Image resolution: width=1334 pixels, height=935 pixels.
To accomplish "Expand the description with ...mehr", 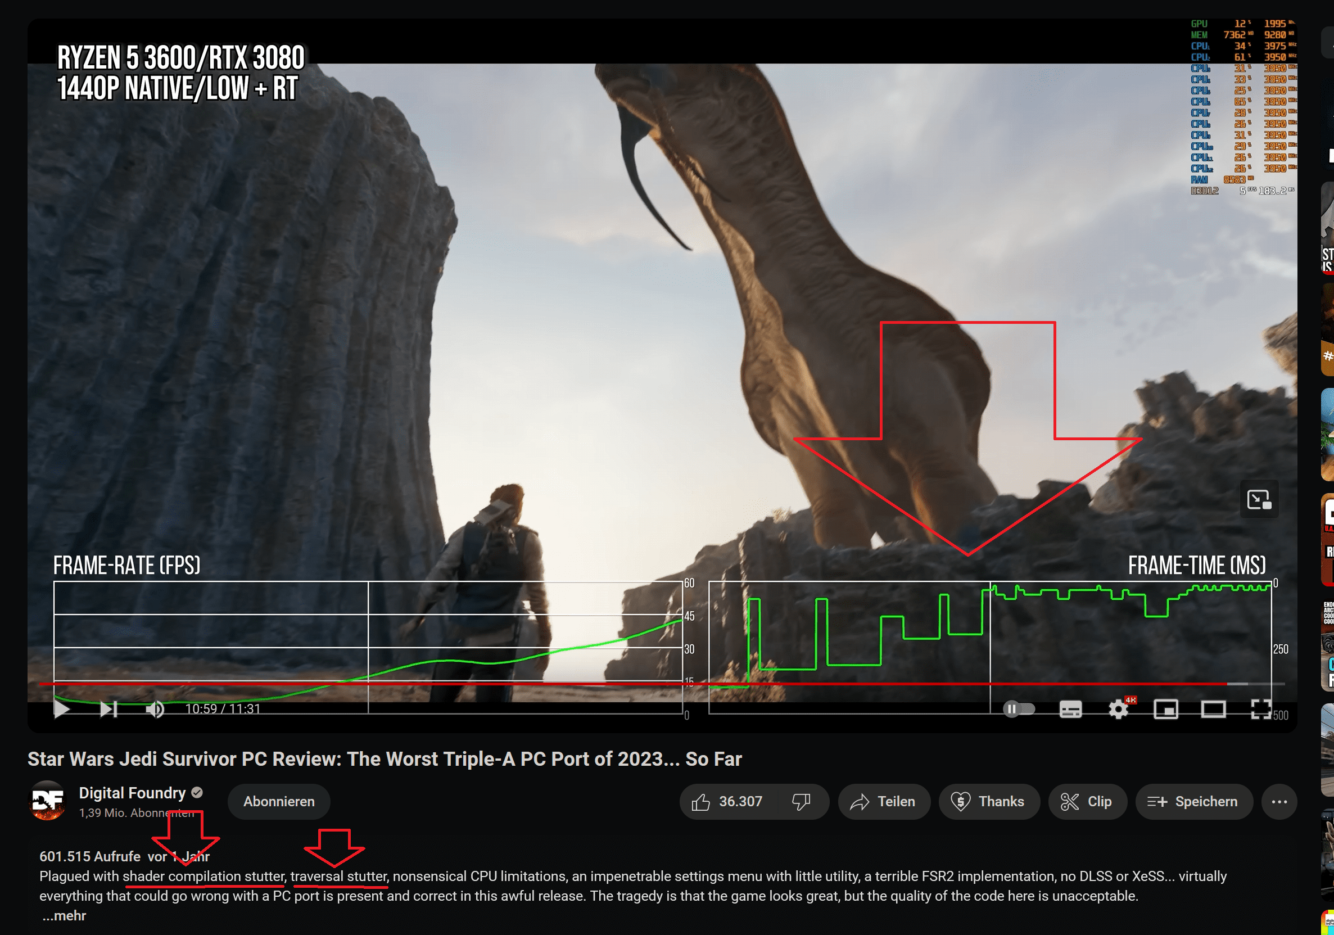I will pos(64,915).
